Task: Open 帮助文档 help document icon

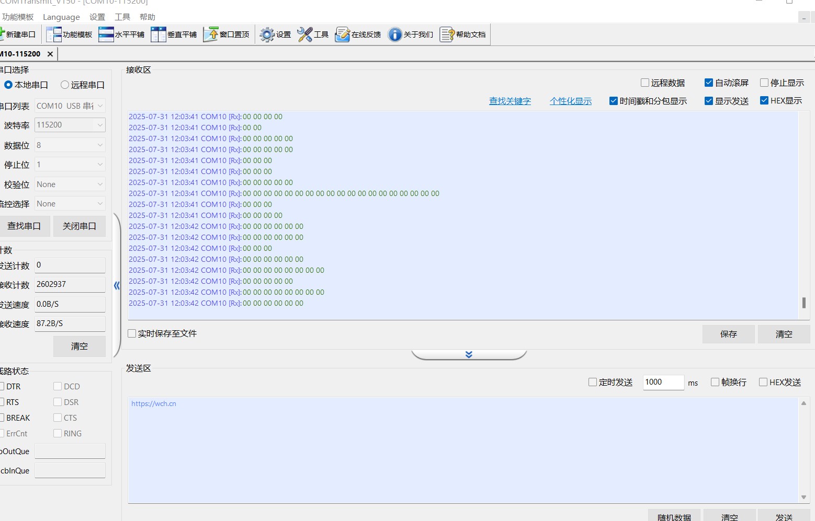Action: (463, 34)
